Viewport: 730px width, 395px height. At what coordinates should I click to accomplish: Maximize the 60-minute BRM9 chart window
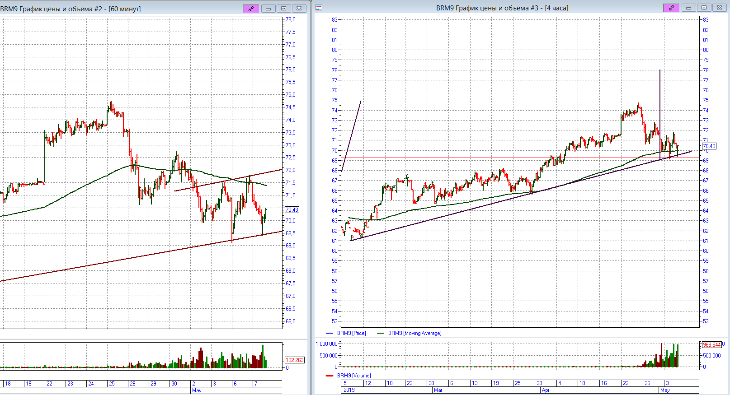point(284,9)
